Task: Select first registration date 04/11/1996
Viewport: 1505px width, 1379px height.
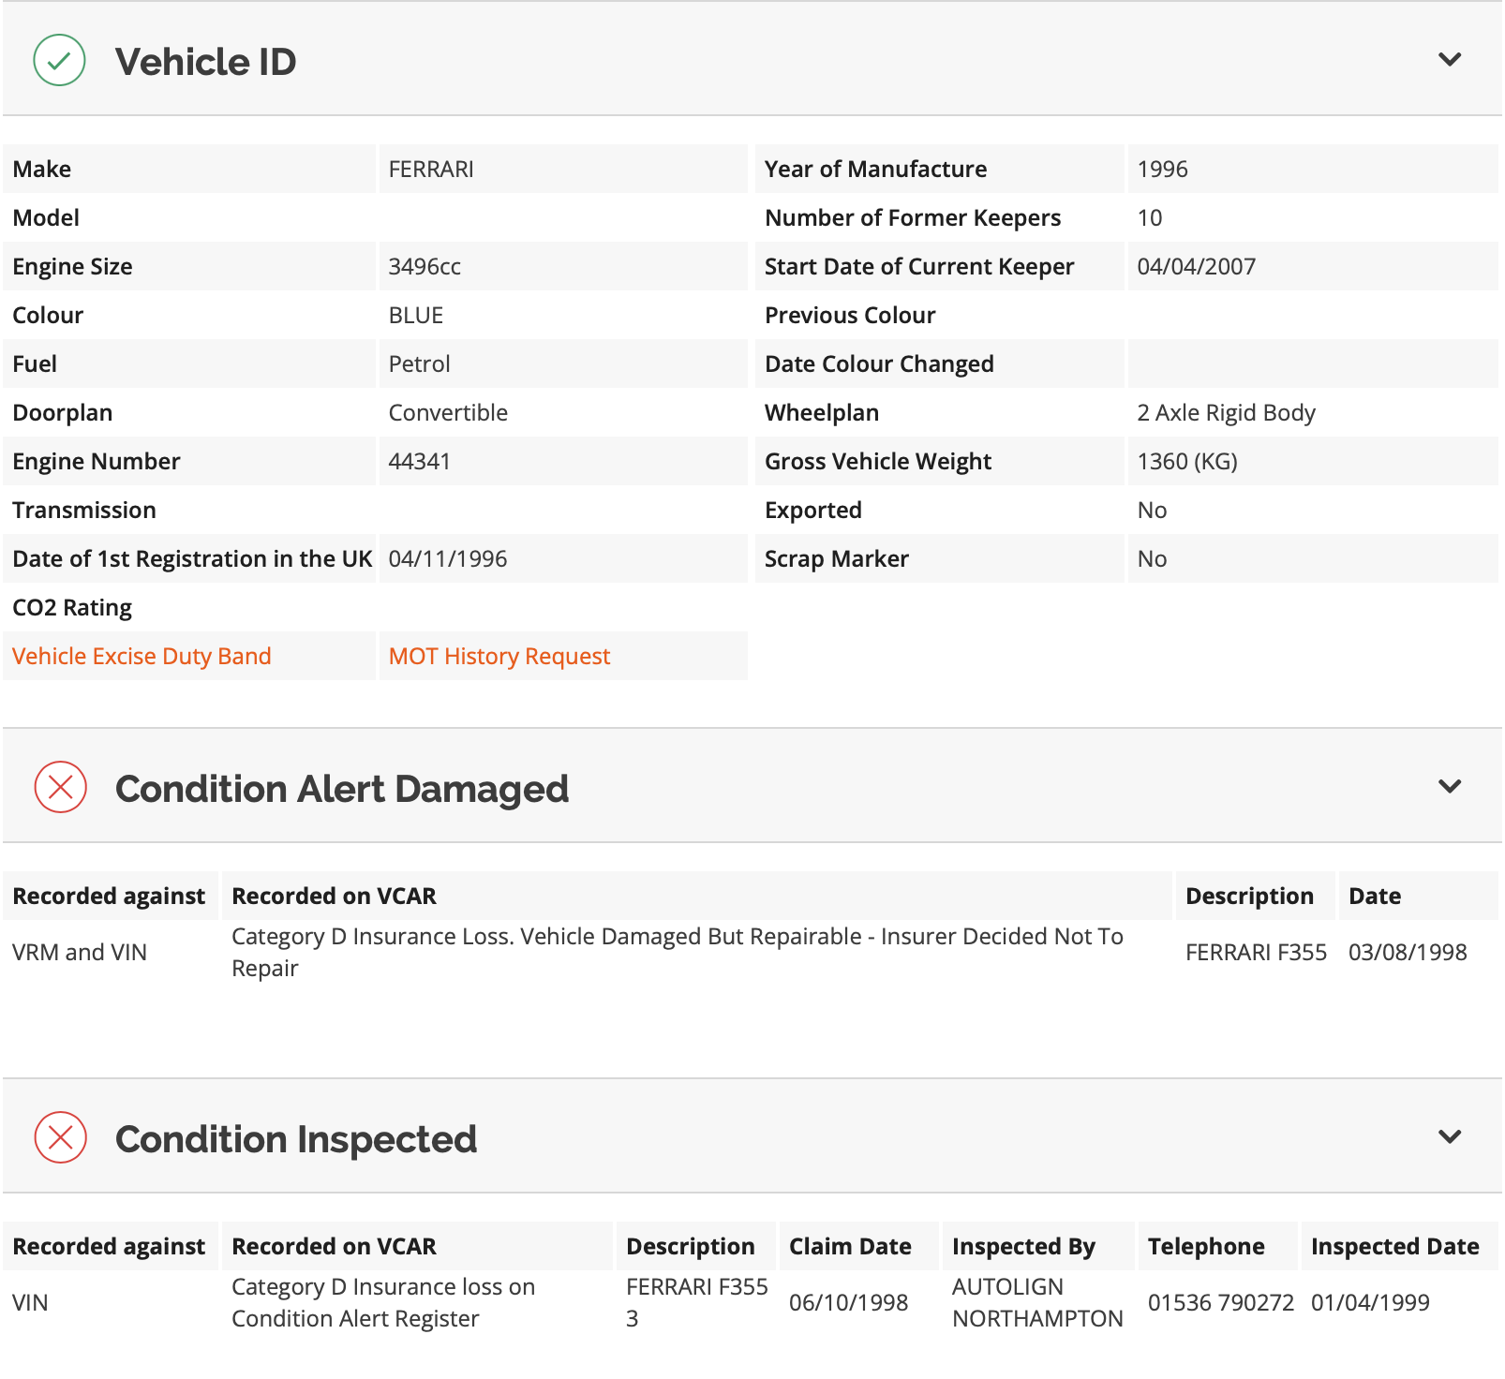Action: pos(448,559)
